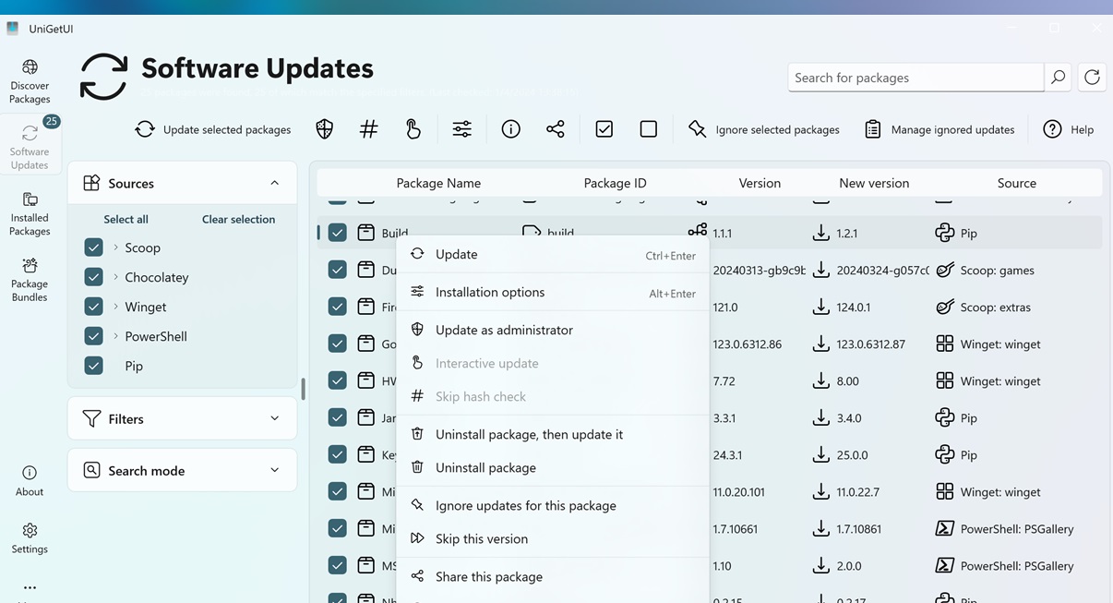The height and width of the screenshot is (603, 1113).
Task: Disable the Pip source checkbox
Action: 93,365
